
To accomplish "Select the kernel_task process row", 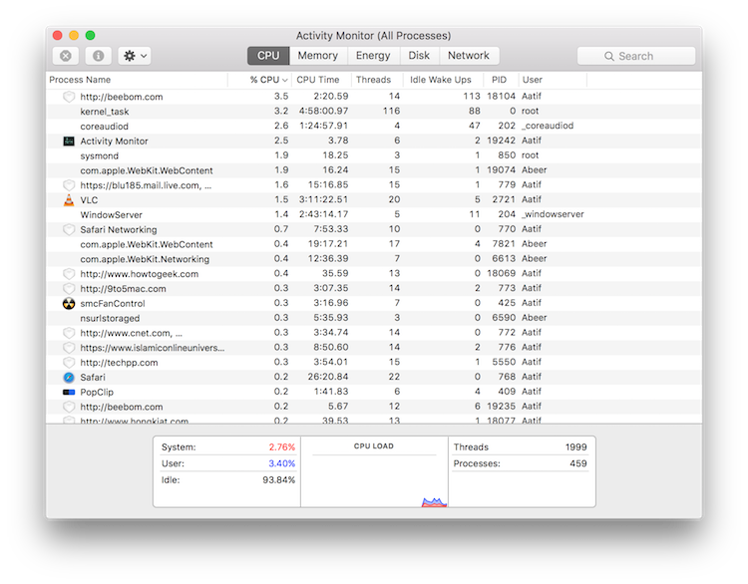I will tap(374, 112).
